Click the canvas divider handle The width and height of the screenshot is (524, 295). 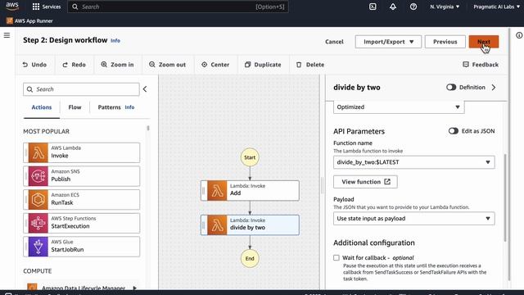tap(322, 185)
